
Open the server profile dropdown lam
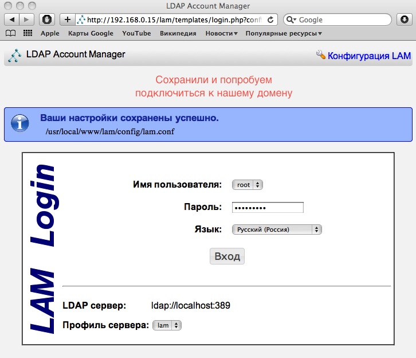pyautogui.click(x=167, y=325)
